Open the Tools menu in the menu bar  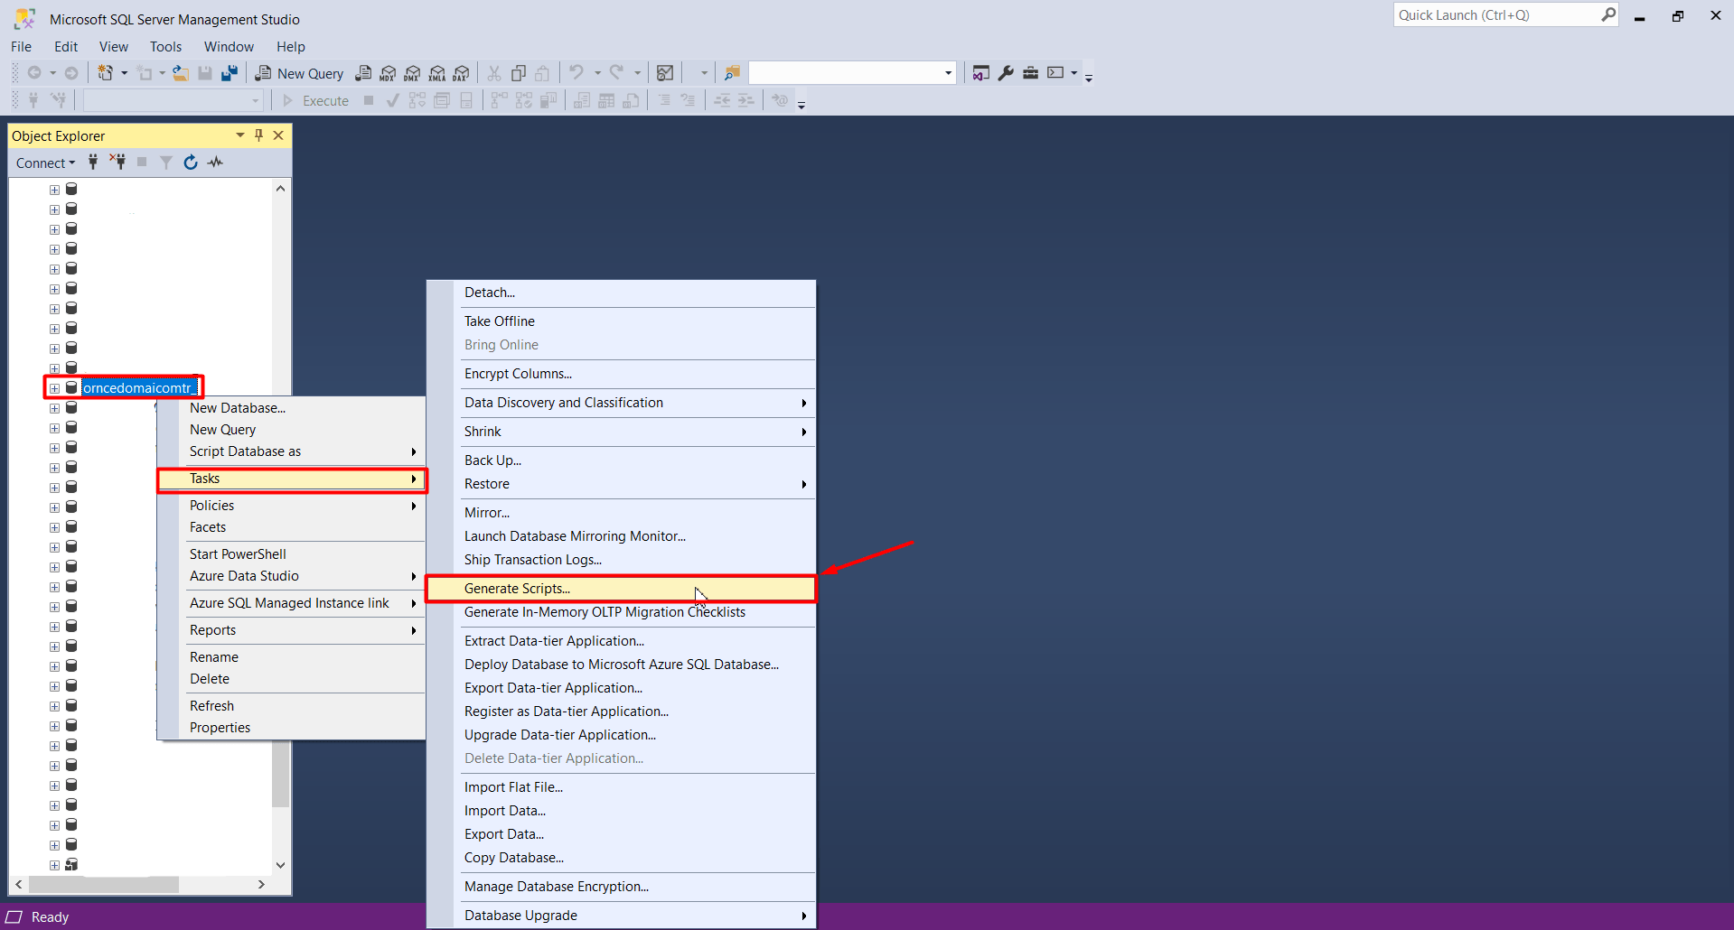coord(165,47)
